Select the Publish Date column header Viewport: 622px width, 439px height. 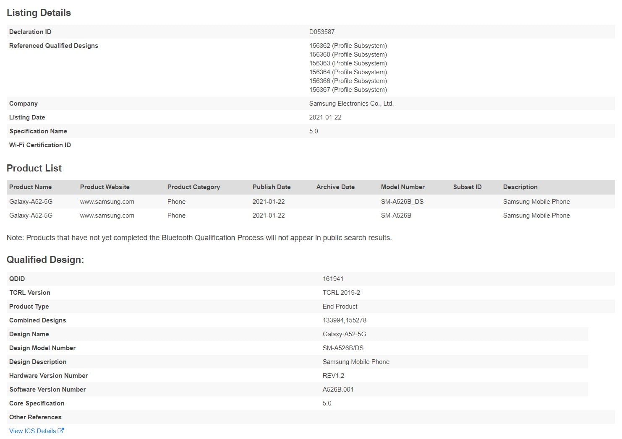coord(271,187)
